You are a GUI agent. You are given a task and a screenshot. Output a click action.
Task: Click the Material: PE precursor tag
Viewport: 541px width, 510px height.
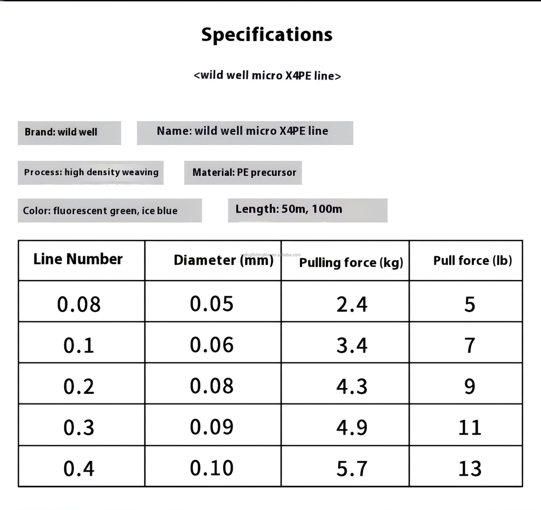pos(243,172)
